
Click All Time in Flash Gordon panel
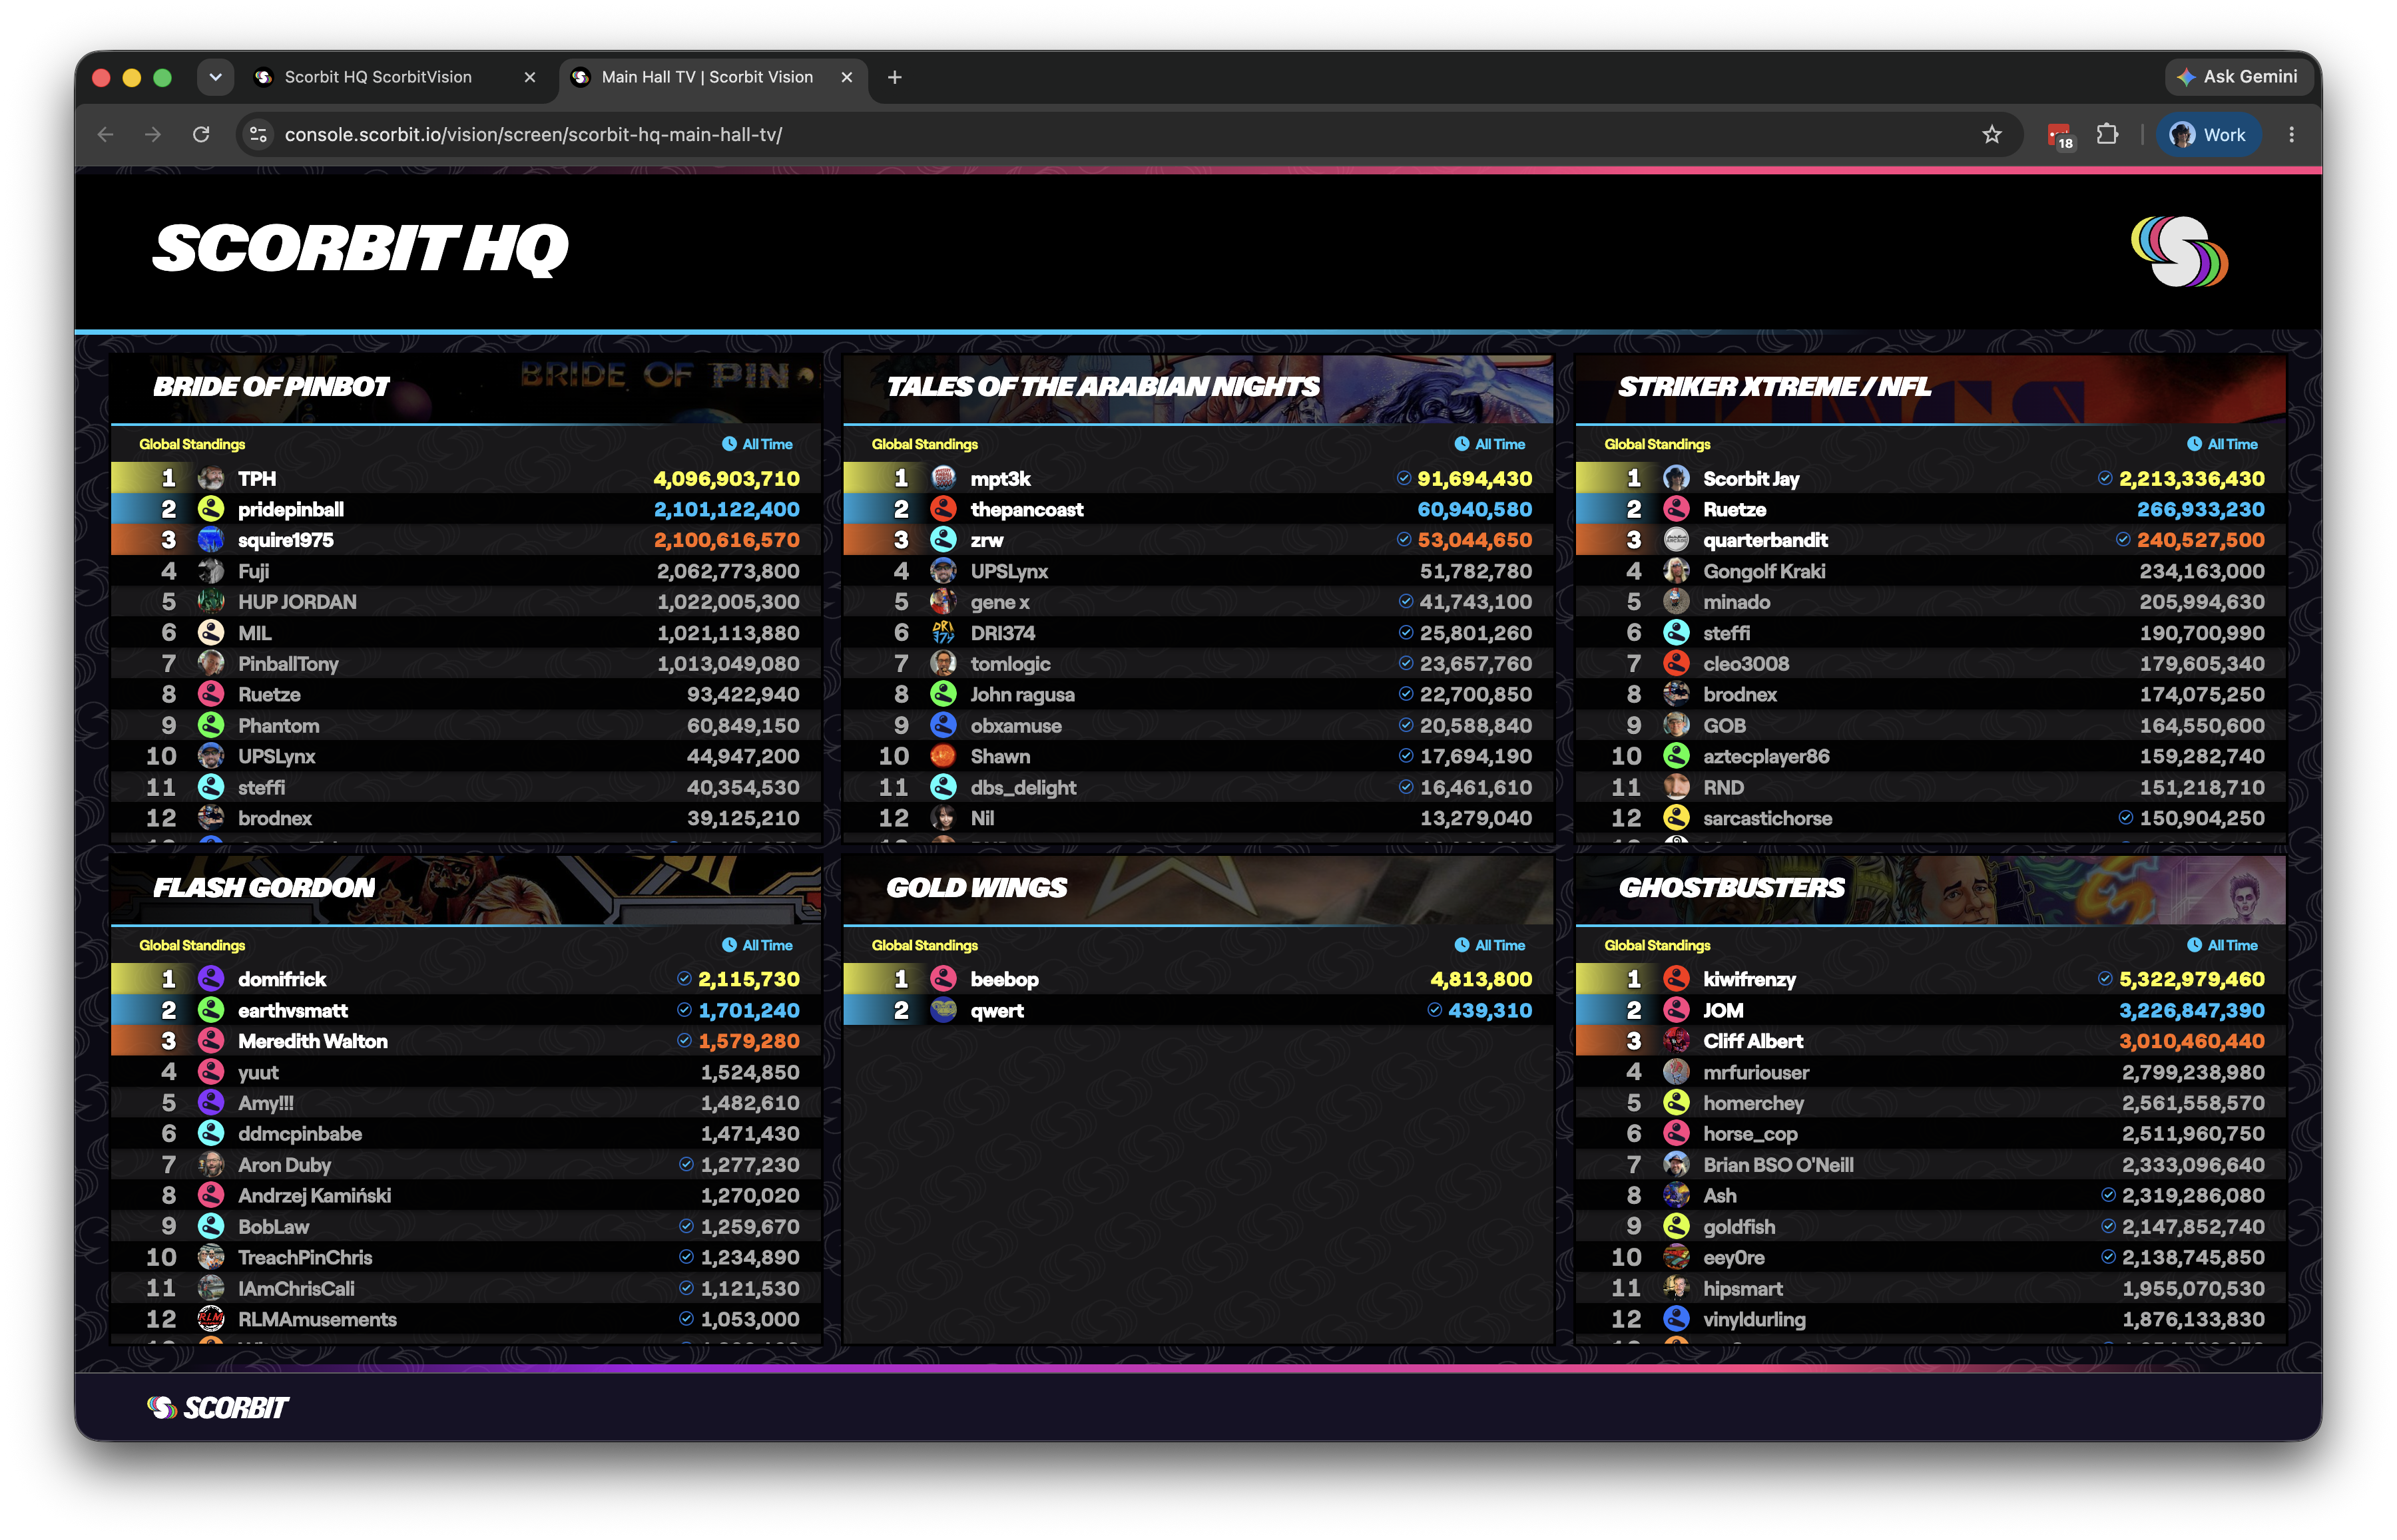click(757, 945)
